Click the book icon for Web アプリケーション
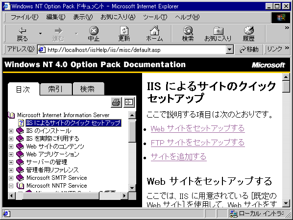Screen dimensions: 293x220 click(20, 154)
